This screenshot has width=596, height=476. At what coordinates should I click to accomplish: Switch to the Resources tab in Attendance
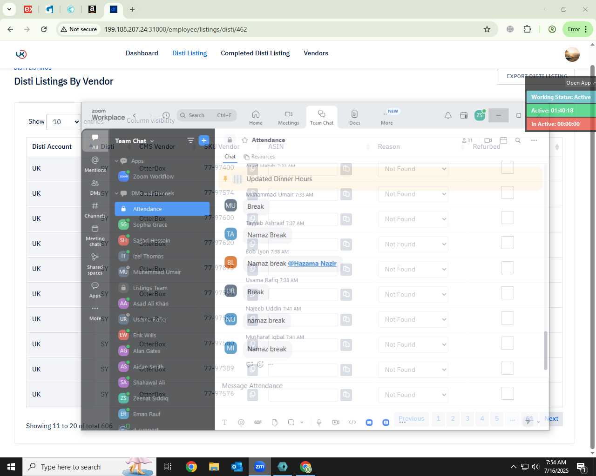[259, 157]
